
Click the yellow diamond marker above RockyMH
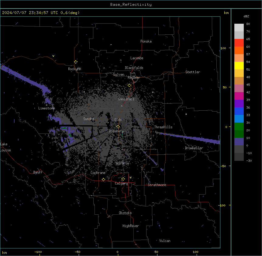(x=76, y=62)
